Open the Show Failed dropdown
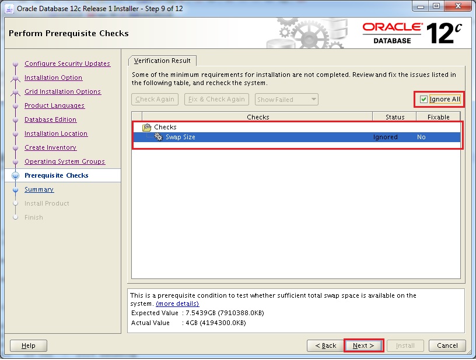 click(x=286, y=100)
